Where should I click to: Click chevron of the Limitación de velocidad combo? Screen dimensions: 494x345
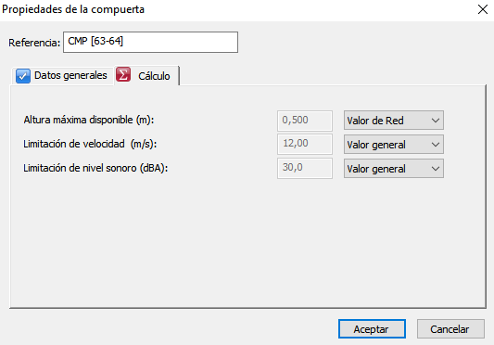point(436,145)
